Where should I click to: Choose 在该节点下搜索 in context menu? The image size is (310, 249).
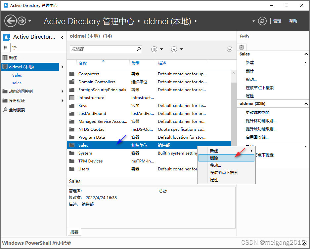[226, 173]
